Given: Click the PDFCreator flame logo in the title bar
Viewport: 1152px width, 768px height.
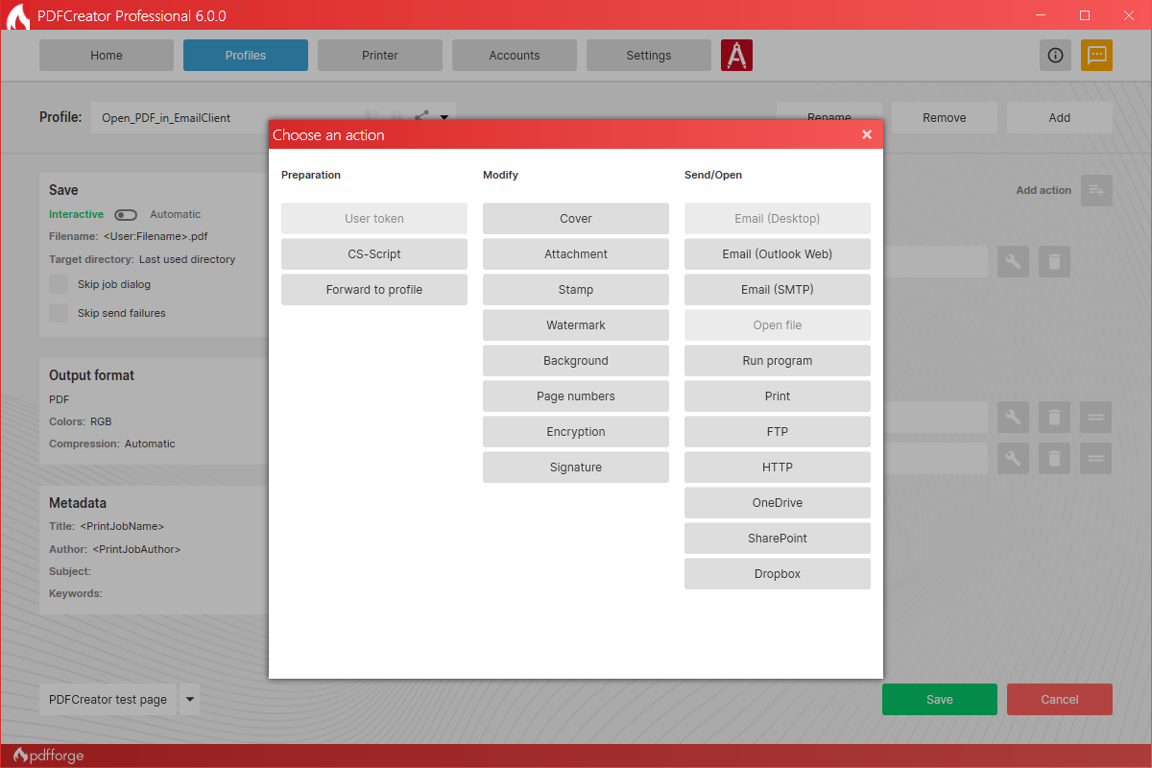Looking at the screenshot, I should [17, 16].
